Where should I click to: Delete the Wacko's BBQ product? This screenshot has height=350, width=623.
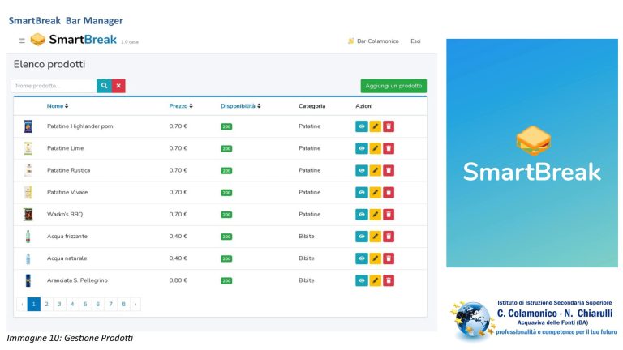click(389, 214)
